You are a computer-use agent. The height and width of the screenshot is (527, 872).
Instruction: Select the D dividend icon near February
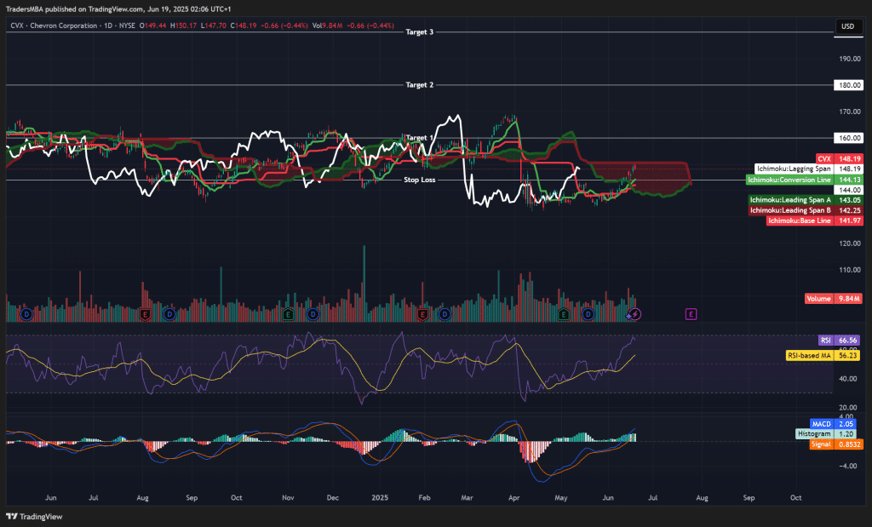click(x=444, y=314)
